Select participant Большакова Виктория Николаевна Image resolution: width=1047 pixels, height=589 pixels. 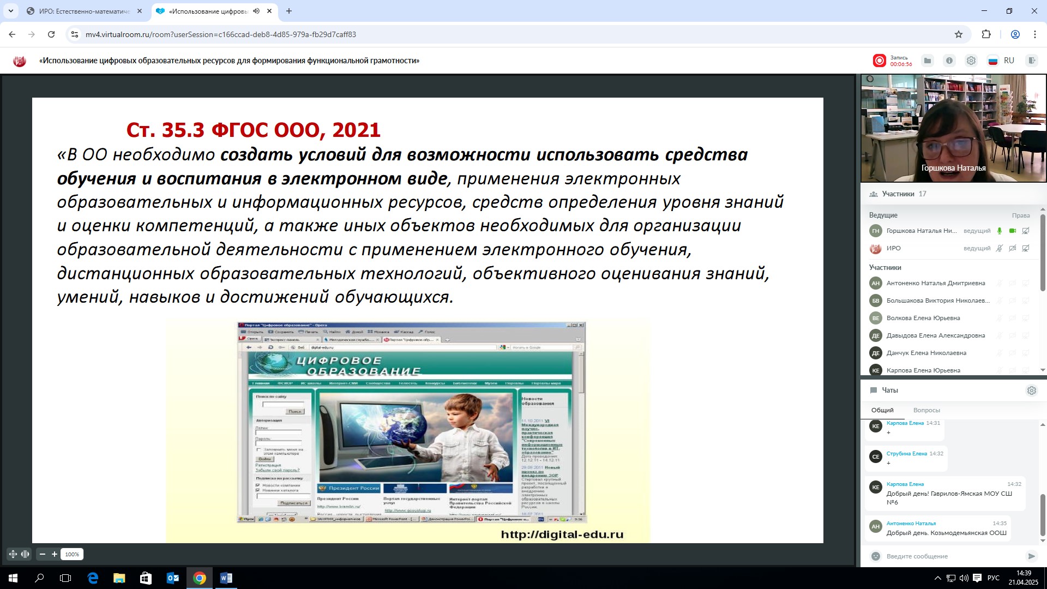point(938,300)
